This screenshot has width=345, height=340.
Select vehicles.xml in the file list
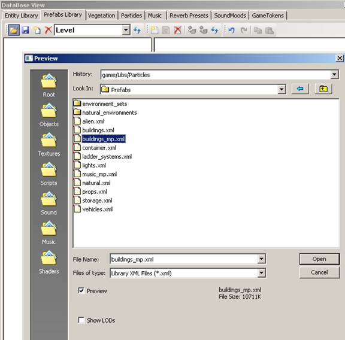(x=97, y=209)
